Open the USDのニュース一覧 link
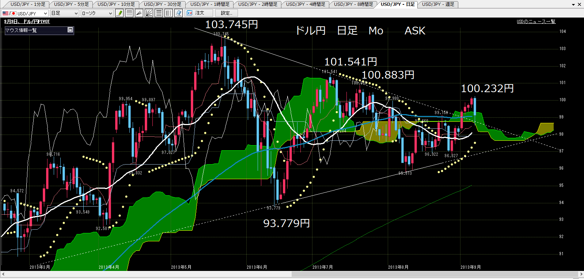This screenshot has height=279, width=584. [x=536, y=22]
